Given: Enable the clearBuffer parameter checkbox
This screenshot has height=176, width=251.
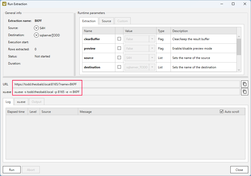Looking at the screenshot, I should (x=119, y=39).
